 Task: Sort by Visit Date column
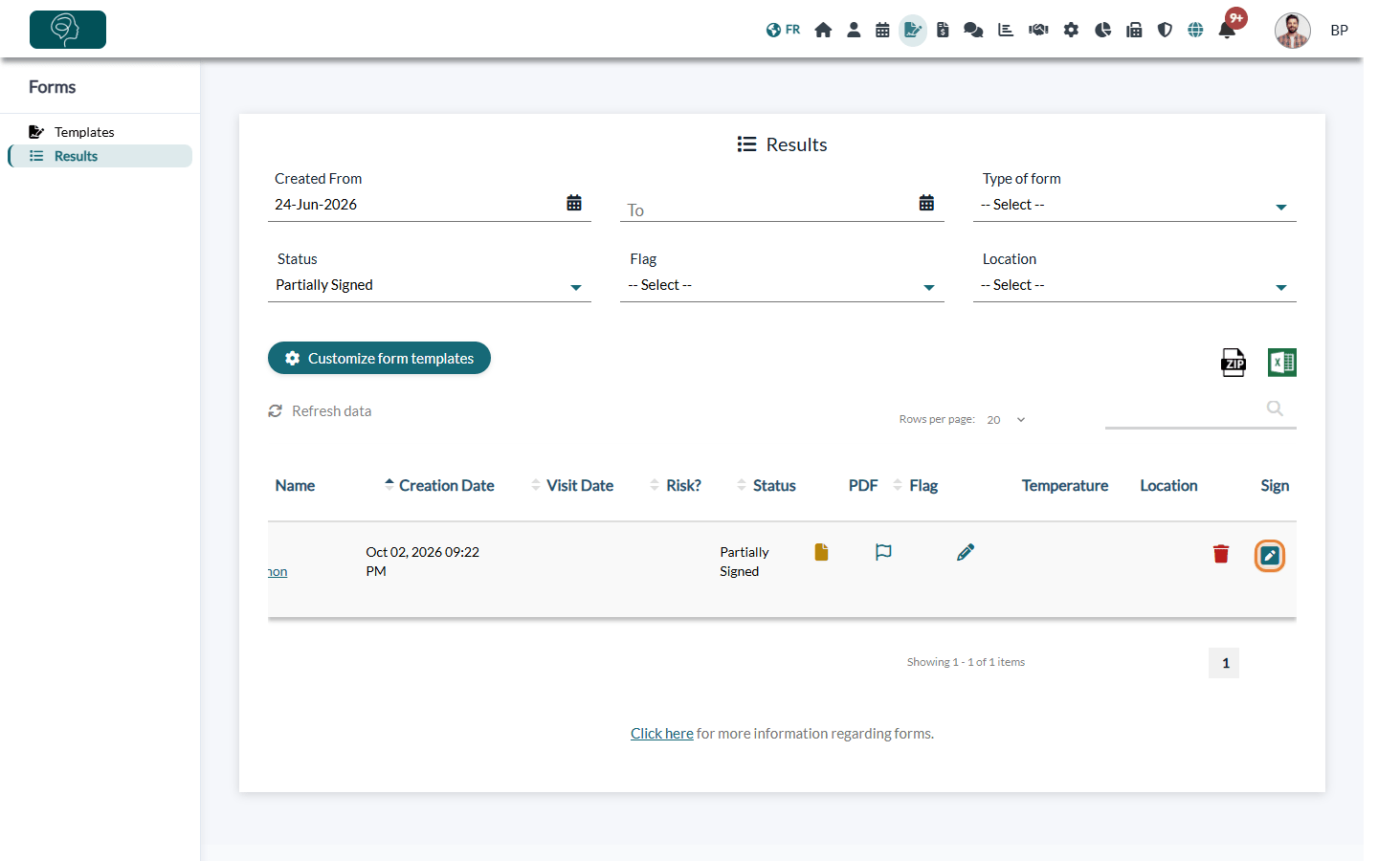click(x=572, y=486)
